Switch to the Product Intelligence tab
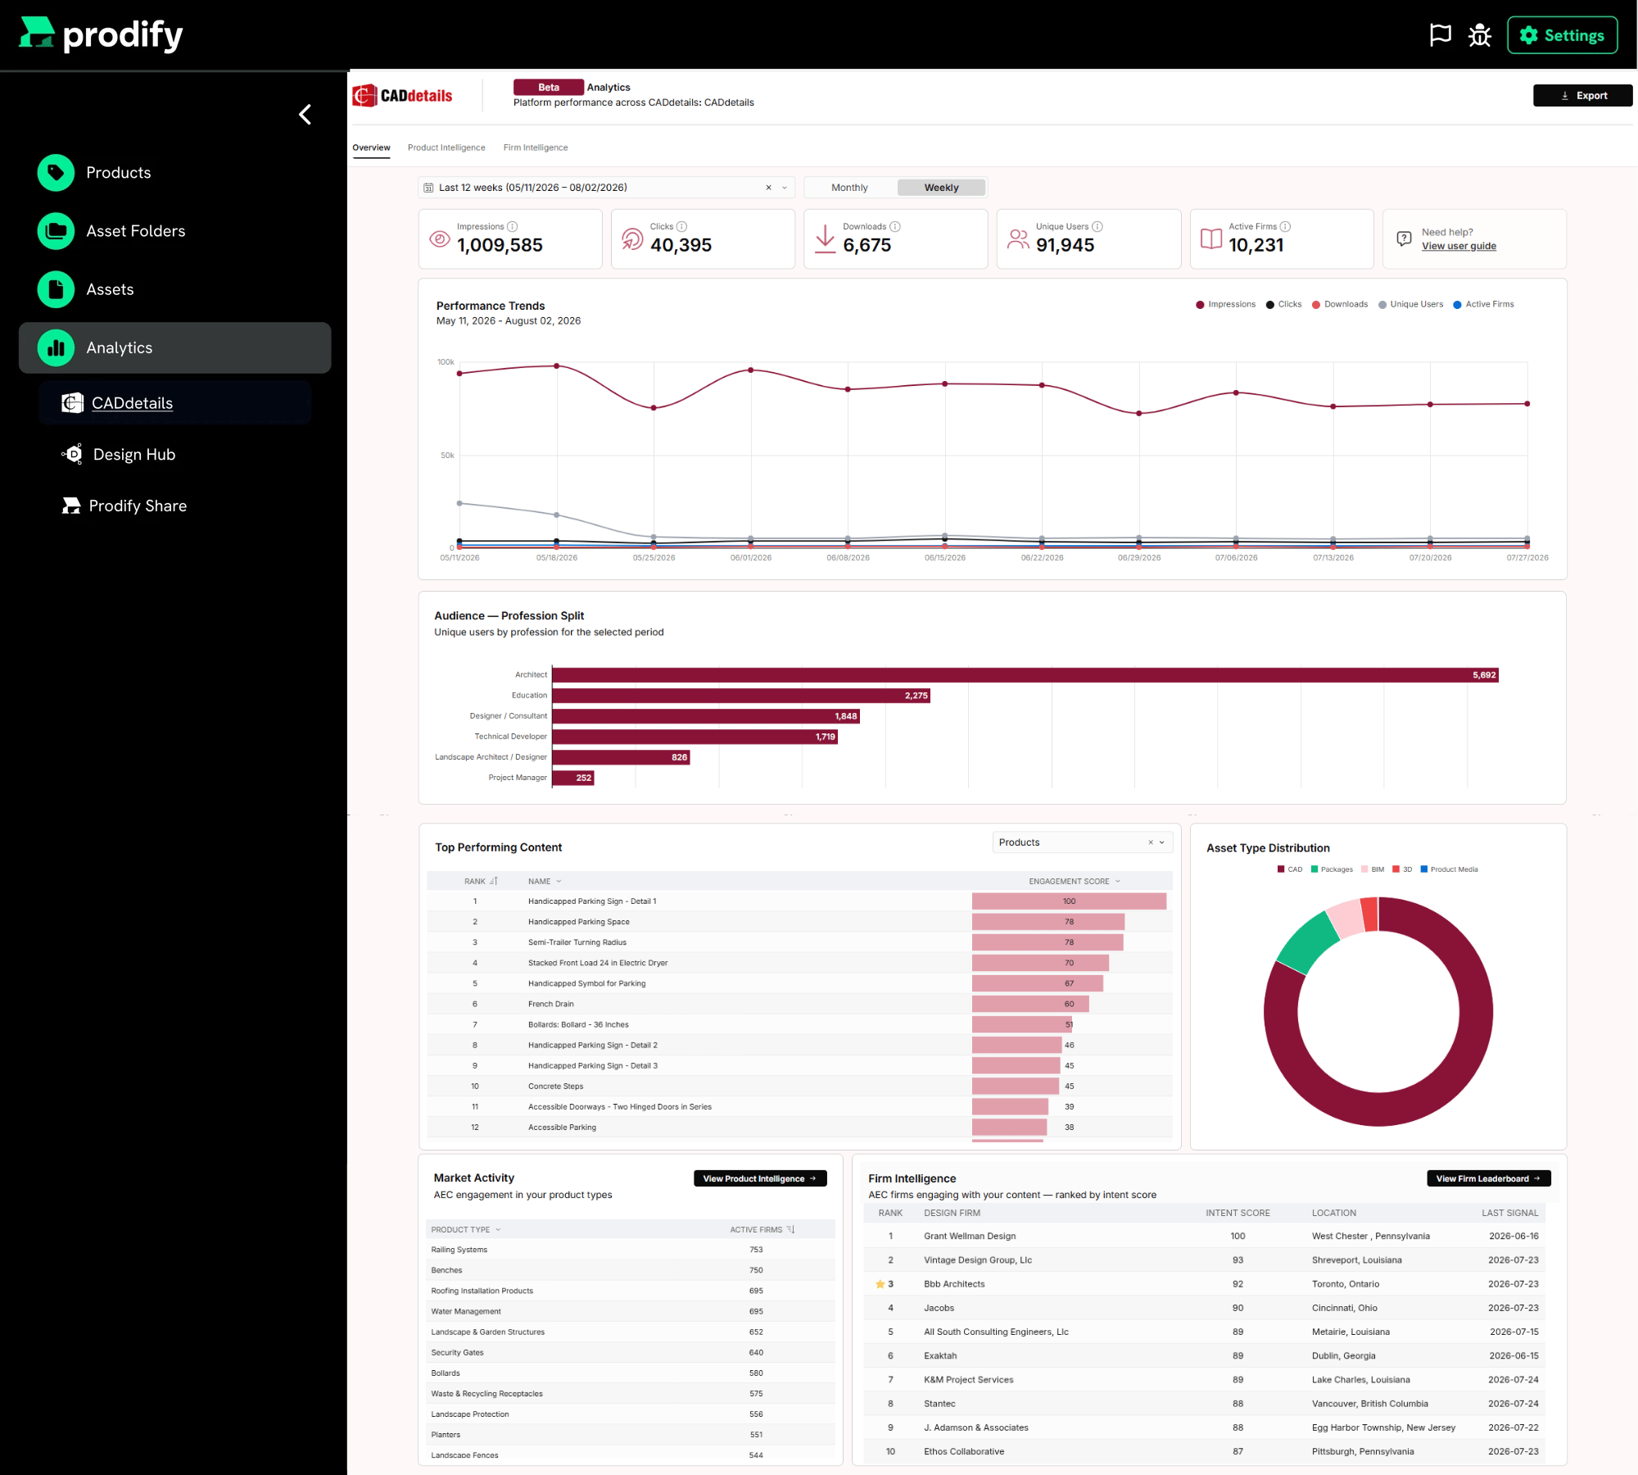This screenshot has width=1638, height=1475. click(x=446, y=147)
